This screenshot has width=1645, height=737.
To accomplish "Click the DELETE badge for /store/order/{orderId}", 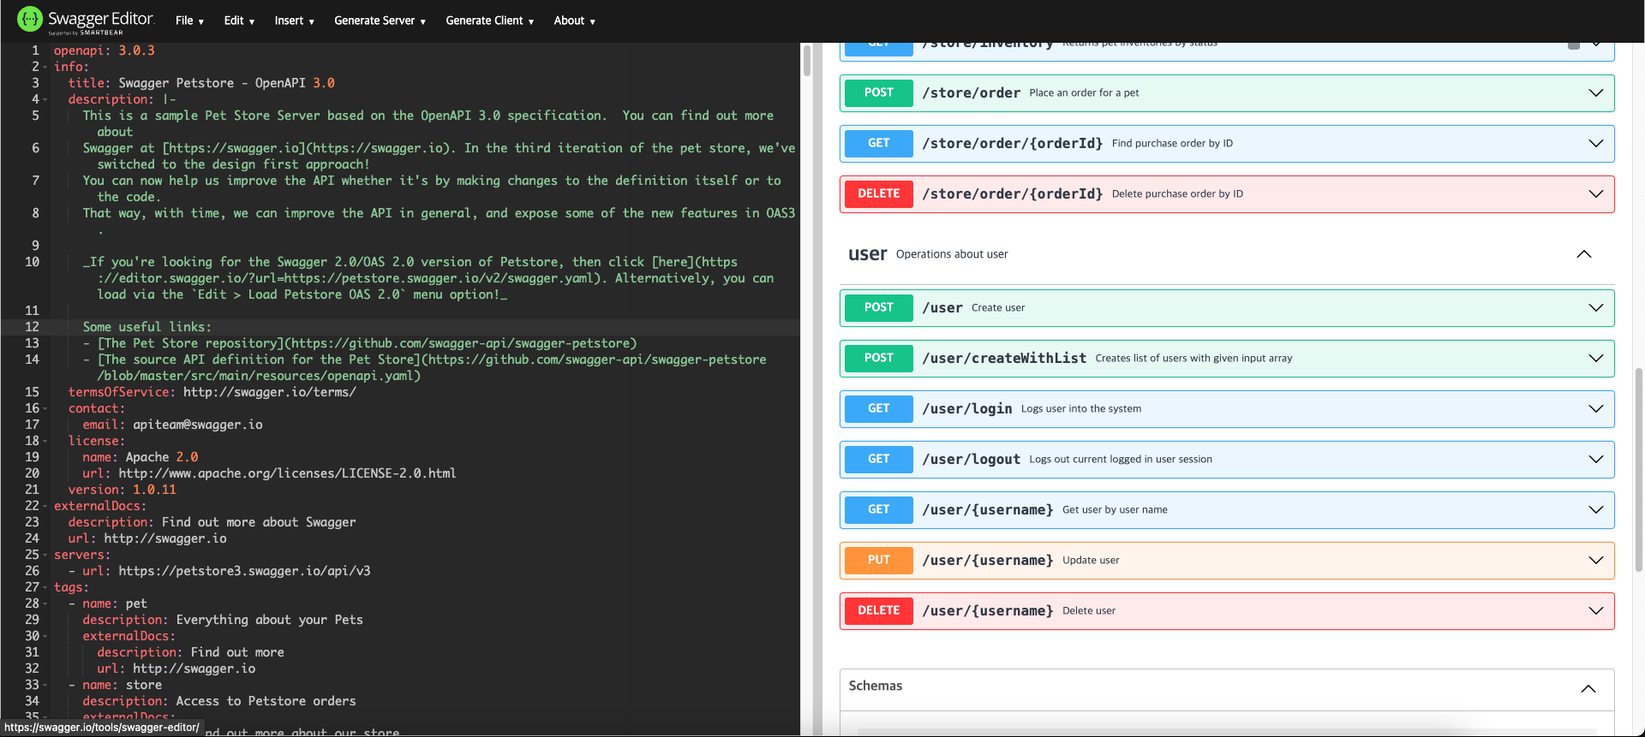I will 878,194.
